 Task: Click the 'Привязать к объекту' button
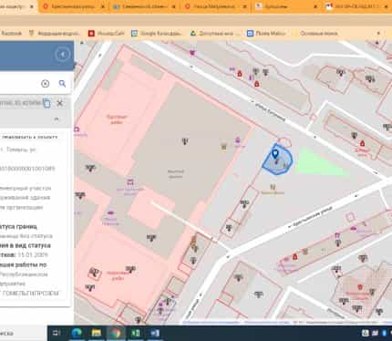pos(29,138)
